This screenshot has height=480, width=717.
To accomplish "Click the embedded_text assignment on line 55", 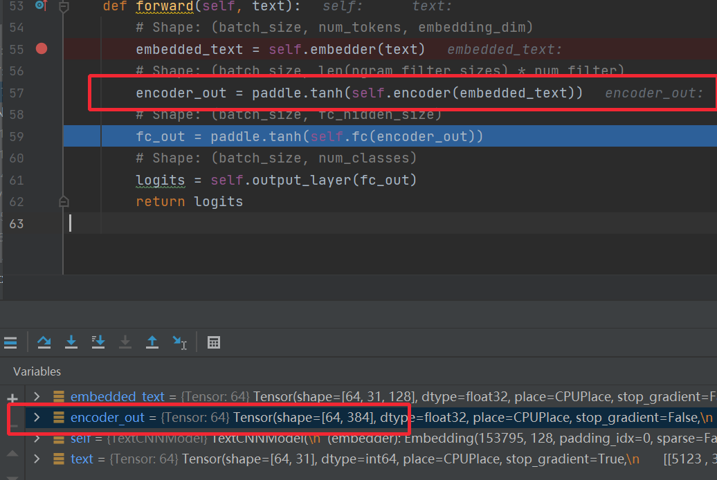I will tap(280, 49).
